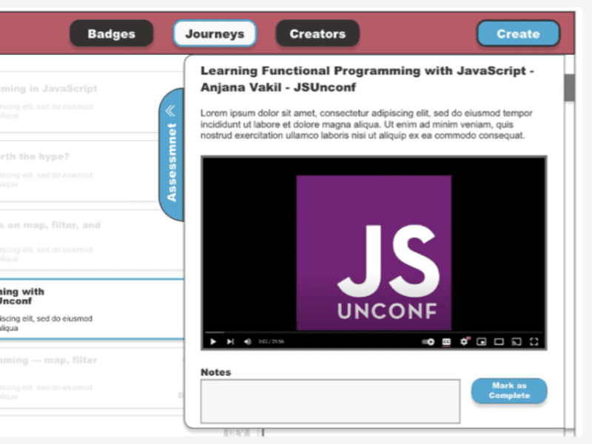Click the blue Create button
This screenshot has width=592, height=444.
518,33
